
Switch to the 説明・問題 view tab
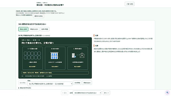45,29
